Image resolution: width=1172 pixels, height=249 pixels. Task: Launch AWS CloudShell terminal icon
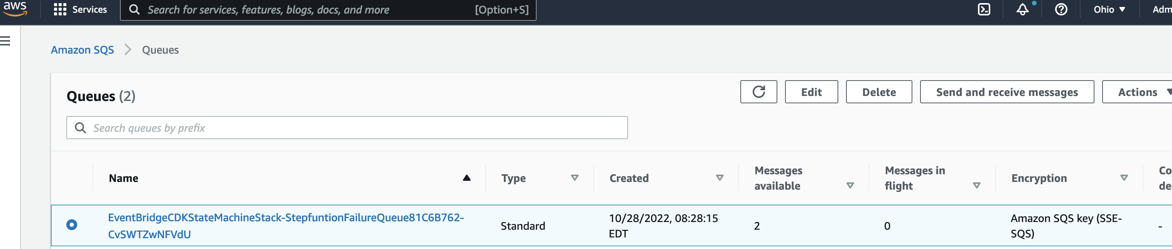tap(984, 10)
